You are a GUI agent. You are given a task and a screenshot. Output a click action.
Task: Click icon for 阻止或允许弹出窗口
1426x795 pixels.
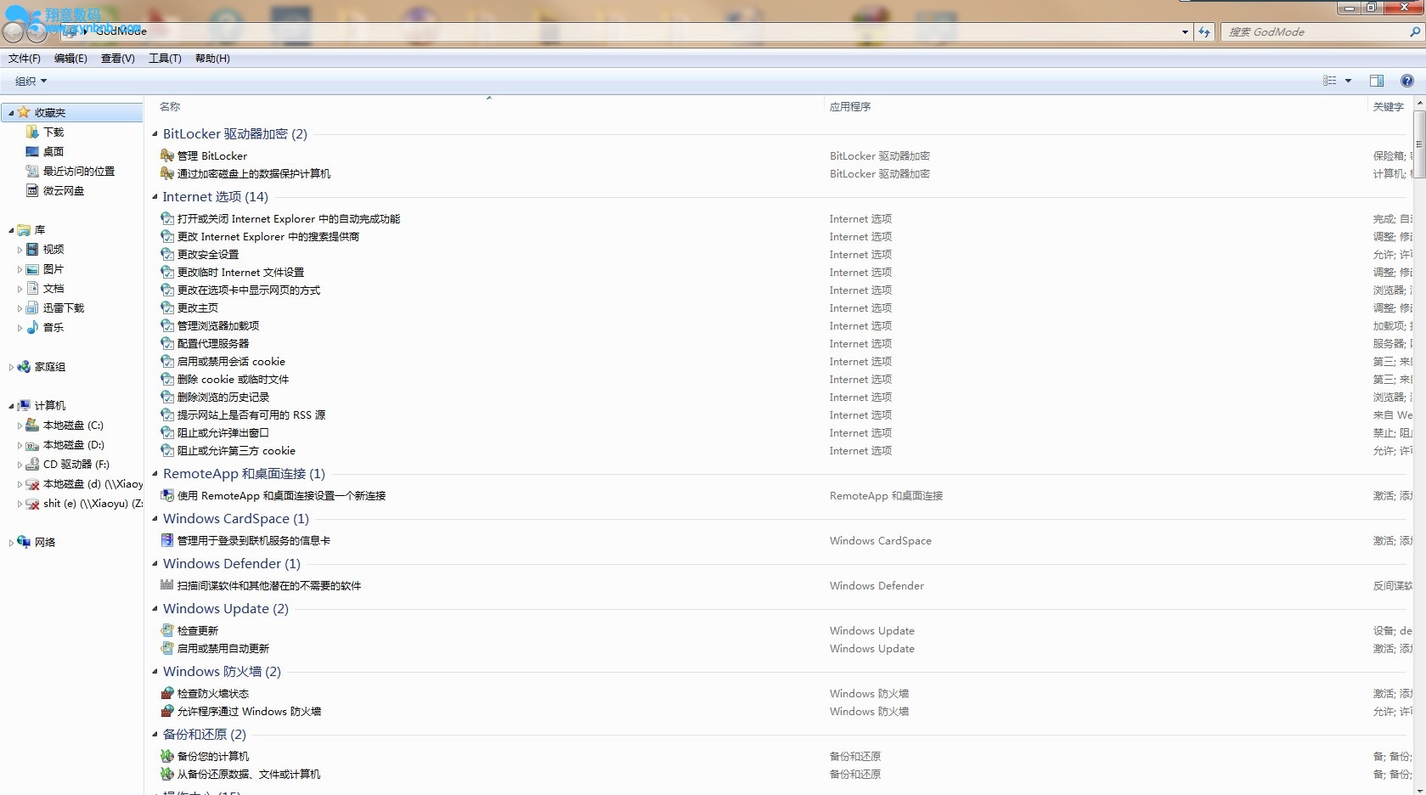pos(167,432)
